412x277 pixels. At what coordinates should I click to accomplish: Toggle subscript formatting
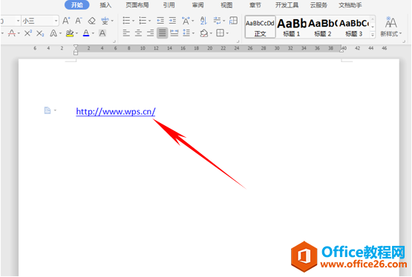(40, 33)
